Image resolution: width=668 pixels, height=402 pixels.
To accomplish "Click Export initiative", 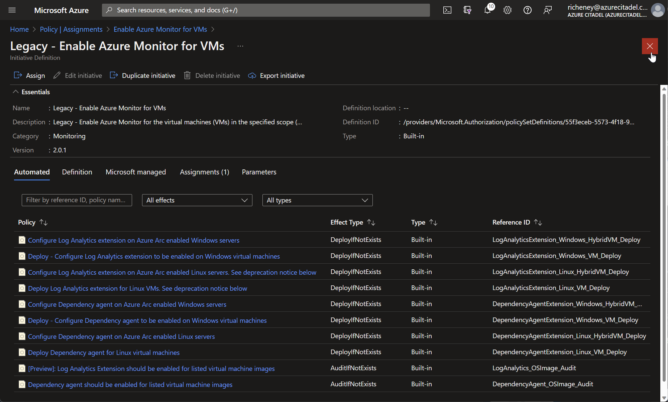I will click(x=276, y=76).
